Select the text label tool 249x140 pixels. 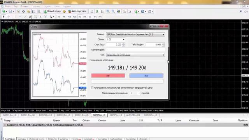click(46, 17)
